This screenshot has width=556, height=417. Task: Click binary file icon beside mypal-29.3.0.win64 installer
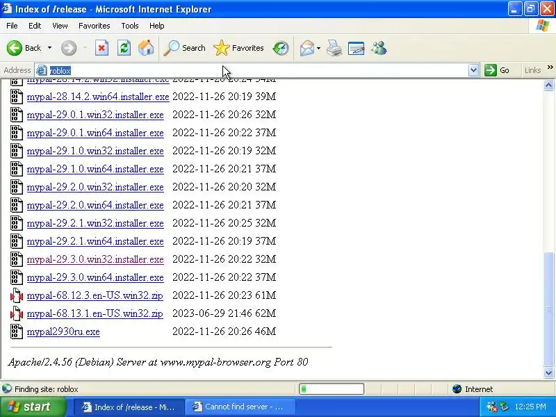pos(17,277)
